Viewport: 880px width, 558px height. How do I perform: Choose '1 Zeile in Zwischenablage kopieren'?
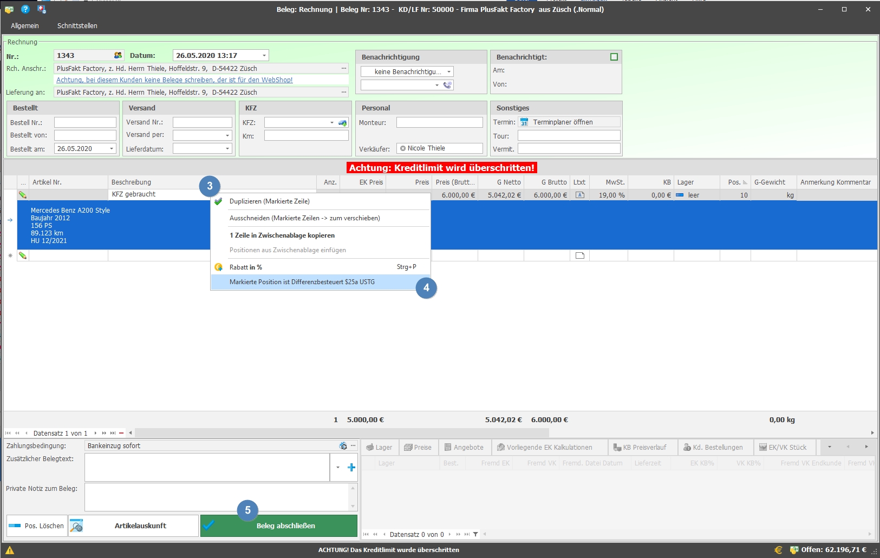click(x=321, y=235)
